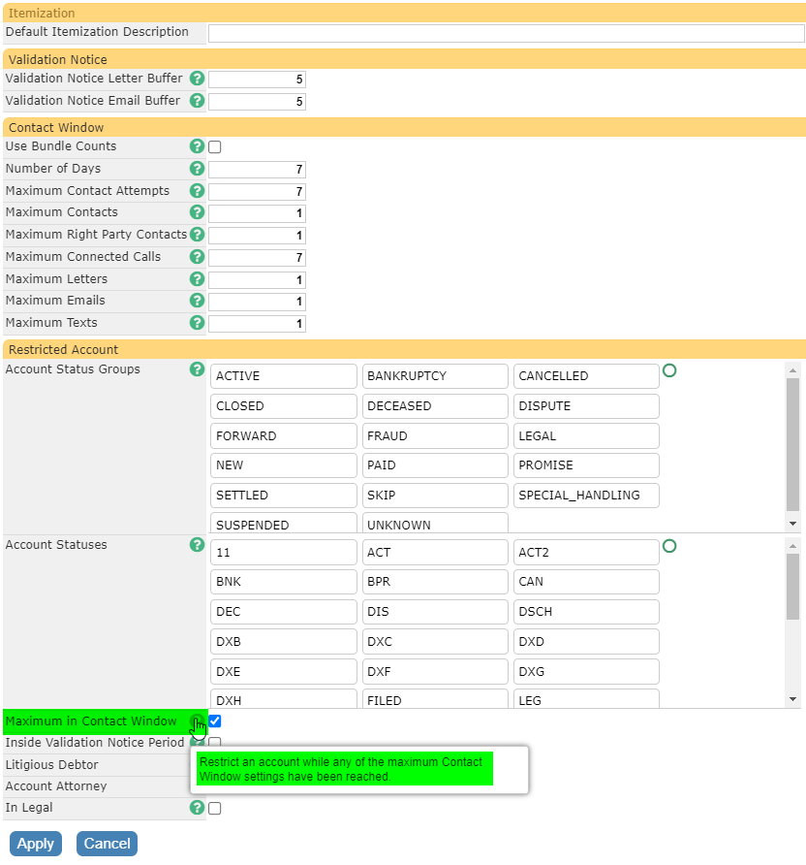Click Validation Notice Email Buffer field
Viewport: 806px width, 865px height.
[x=257, y=102]
